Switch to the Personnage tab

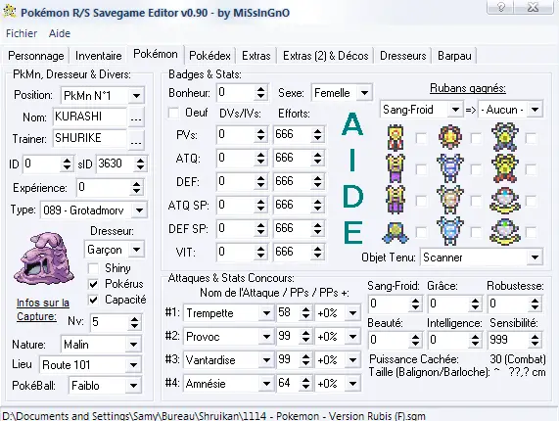[x=35, y=56]
